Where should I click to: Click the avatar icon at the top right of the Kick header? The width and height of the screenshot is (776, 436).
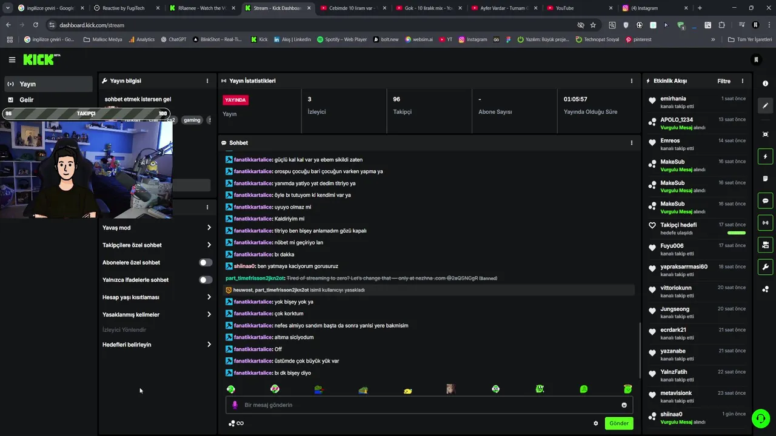(x=756, y=59)
